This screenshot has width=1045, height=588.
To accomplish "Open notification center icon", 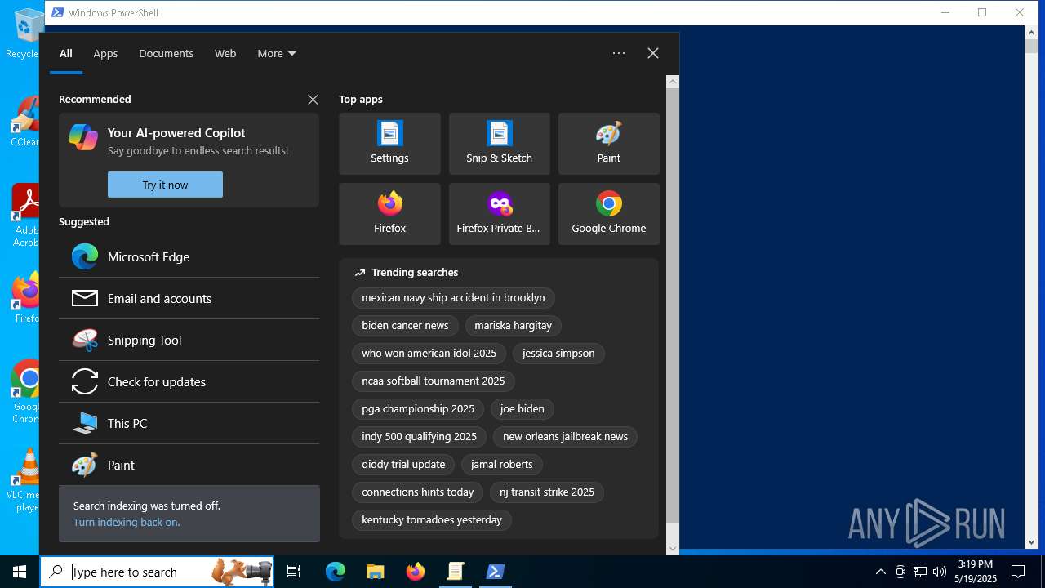I will 1018,572.
